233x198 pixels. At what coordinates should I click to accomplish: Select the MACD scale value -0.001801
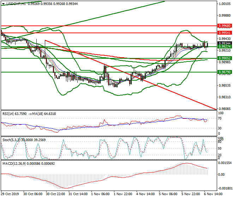pos(225,188)
